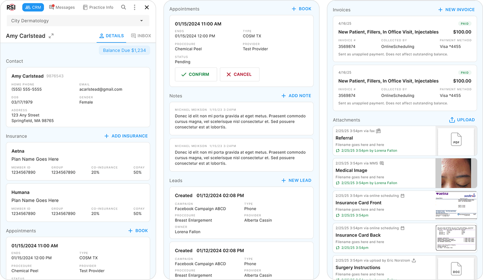Open the City Dermatology practice dropdown
Viewport: 483px width, 280px height.
pos(78,21)
